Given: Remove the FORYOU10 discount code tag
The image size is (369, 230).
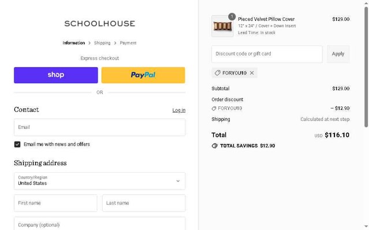Looking at the screenshot, I should point(252,73).
